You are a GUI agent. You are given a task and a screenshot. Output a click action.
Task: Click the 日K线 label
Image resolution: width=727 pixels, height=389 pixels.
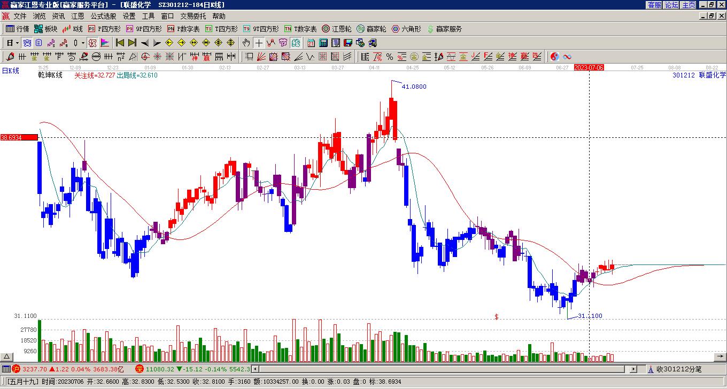11,71
